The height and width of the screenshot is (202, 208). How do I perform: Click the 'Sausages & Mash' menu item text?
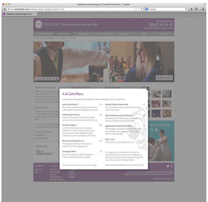pos(69,151)
